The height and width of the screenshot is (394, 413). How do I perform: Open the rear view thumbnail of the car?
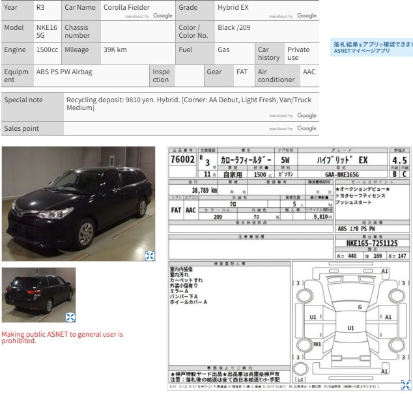tap(38, 295)
